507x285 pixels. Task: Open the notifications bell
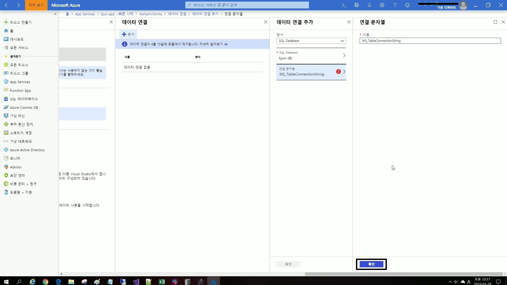click(x=369, y=5)
